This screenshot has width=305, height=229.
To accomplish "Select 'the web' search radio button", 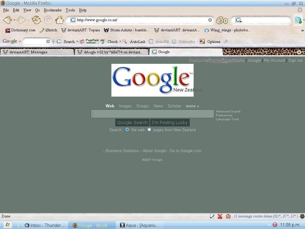I will click(127, 129).
